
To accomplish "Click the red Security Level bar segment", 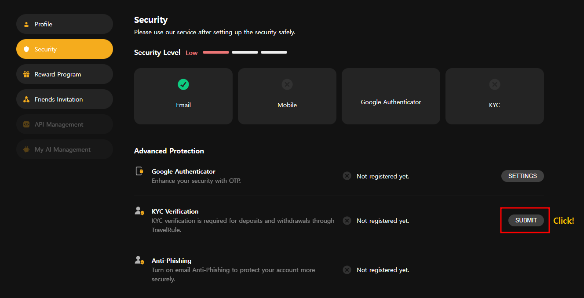I will pos(216,52).
